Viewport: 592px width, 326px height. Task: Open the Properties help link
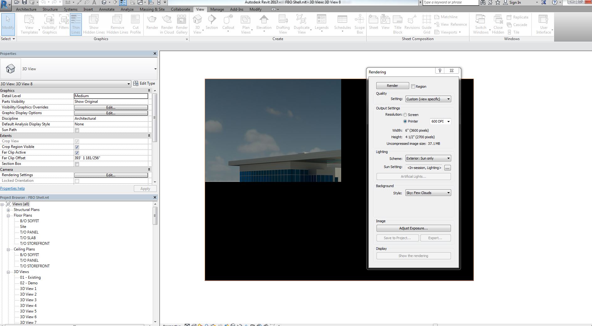tap(13, 188)
